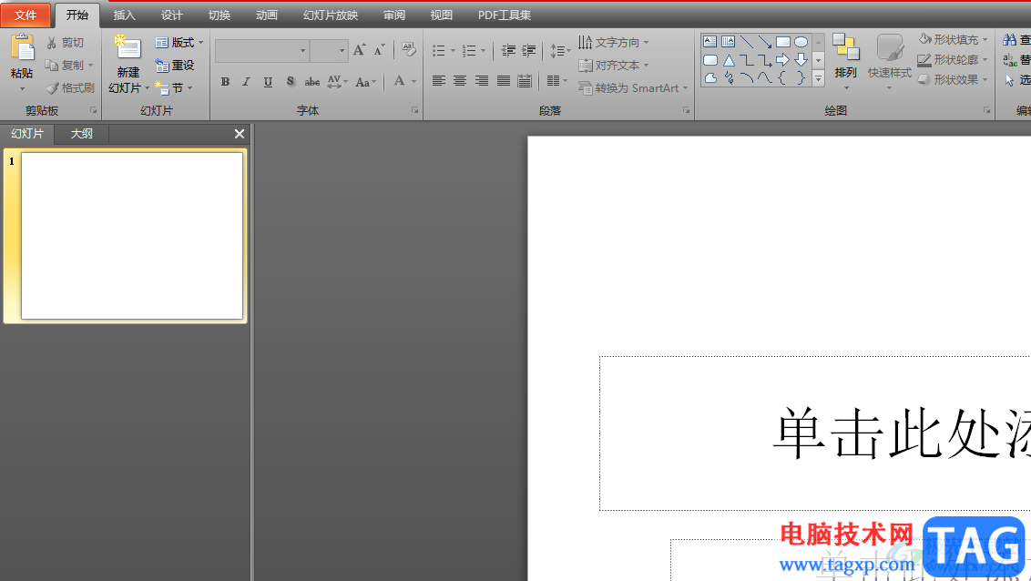Select the Left Brace shape
Viewport: 1031px width, 581px height.
click(782, 78)
